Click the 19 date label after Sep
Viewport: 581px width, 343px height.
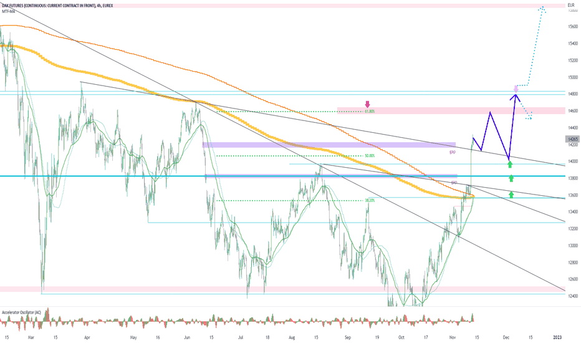pyautogui.click(x=377, y=337)
